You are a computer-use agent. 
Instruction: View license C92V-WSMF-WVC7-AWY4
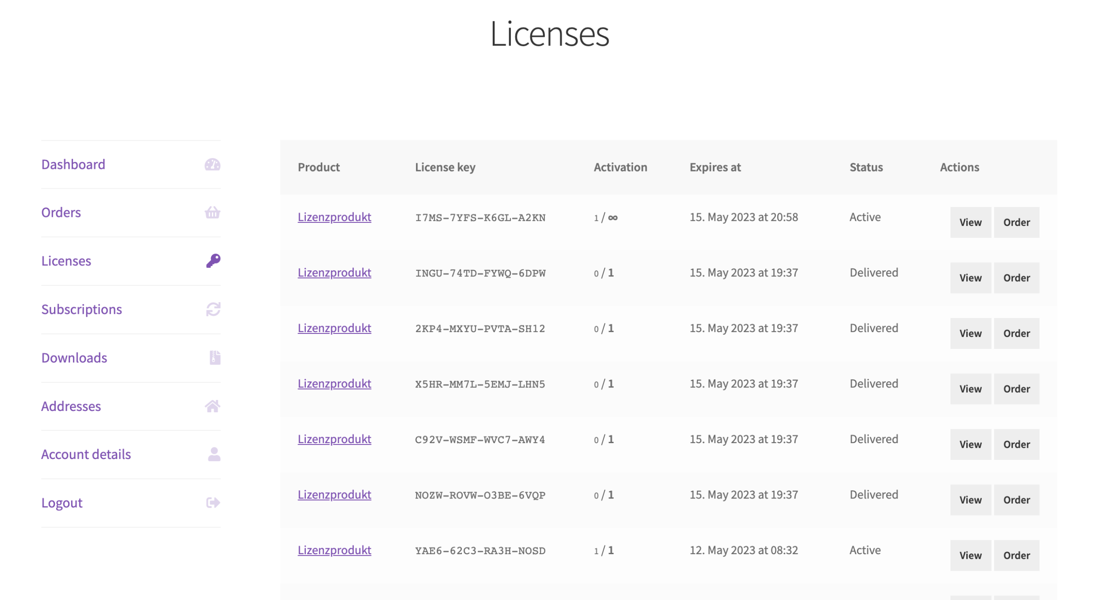(x=971, y=444)
